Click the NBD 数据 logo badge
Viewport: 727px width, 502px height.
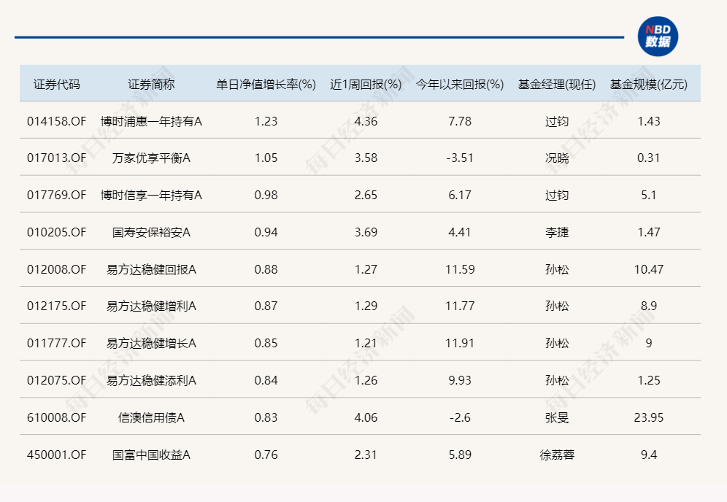[658, 36]
